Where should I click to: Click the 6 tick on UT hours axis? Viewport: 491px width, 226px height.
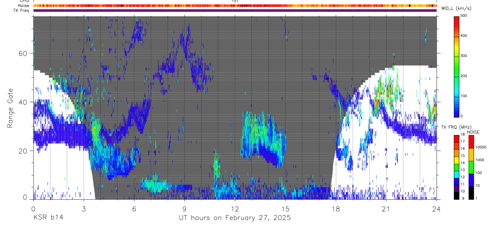pyautogui.click(x=134, y=208)
